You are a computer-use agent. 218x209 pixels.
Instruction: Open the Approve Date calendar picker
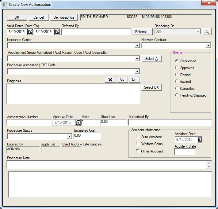(x=78, y=123)
